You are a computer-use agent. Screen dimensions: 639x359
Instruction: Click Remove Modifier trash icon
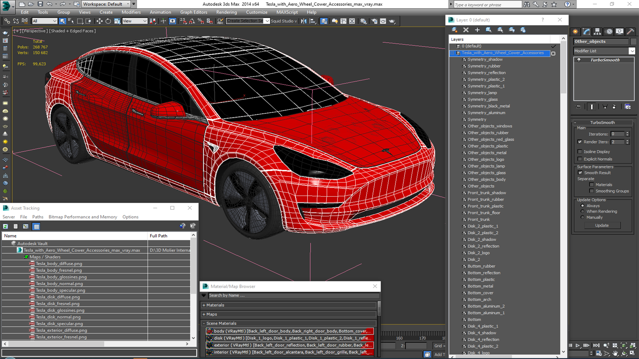(x=614, y=107)
